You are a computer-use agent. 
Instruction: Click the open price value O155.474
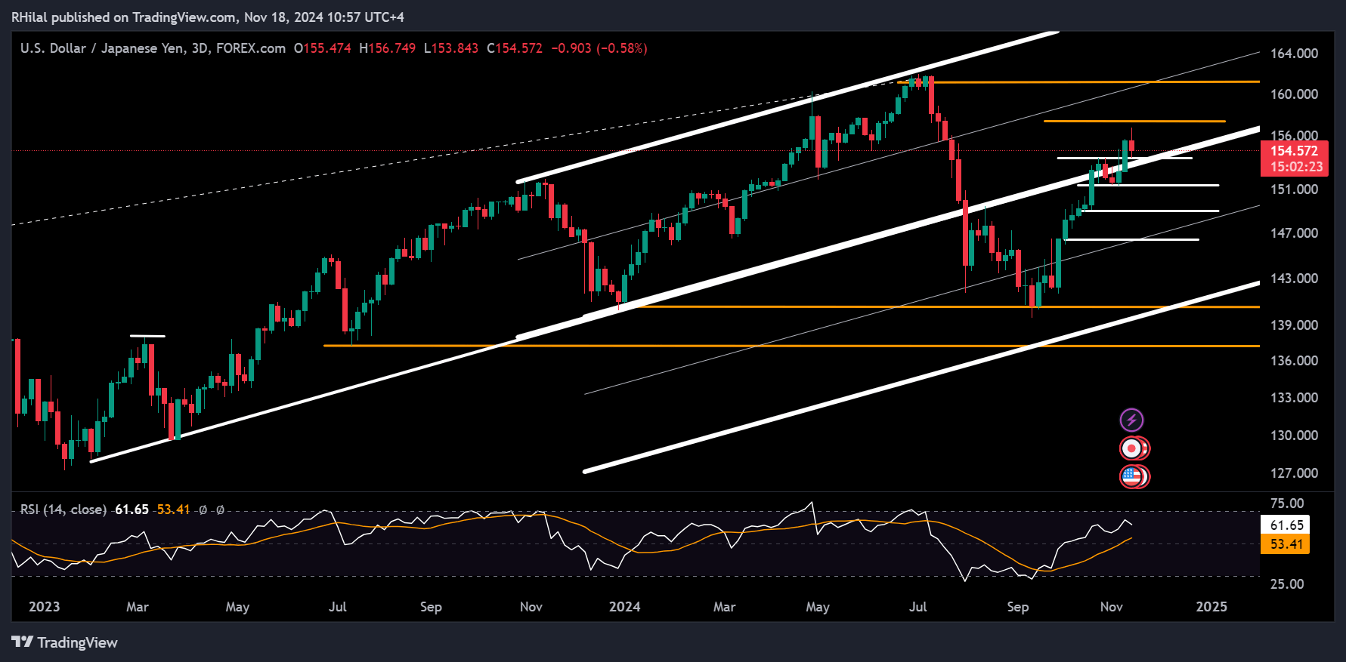click(x=323, y=48)
